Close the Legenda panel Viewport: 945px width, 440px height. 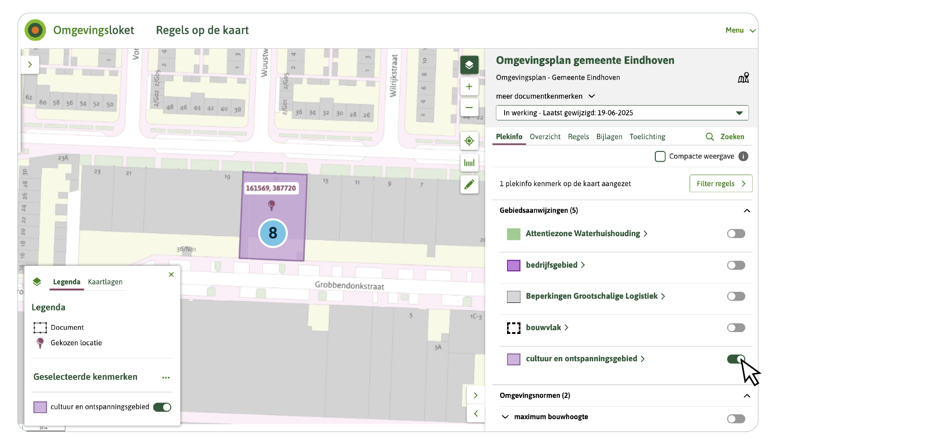coord(171,275)
